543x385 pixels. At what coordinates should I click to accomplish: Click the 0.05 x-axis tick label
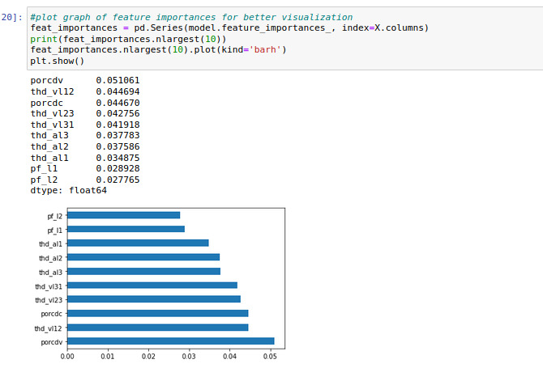pyautogui.click(x=271, y=354)
